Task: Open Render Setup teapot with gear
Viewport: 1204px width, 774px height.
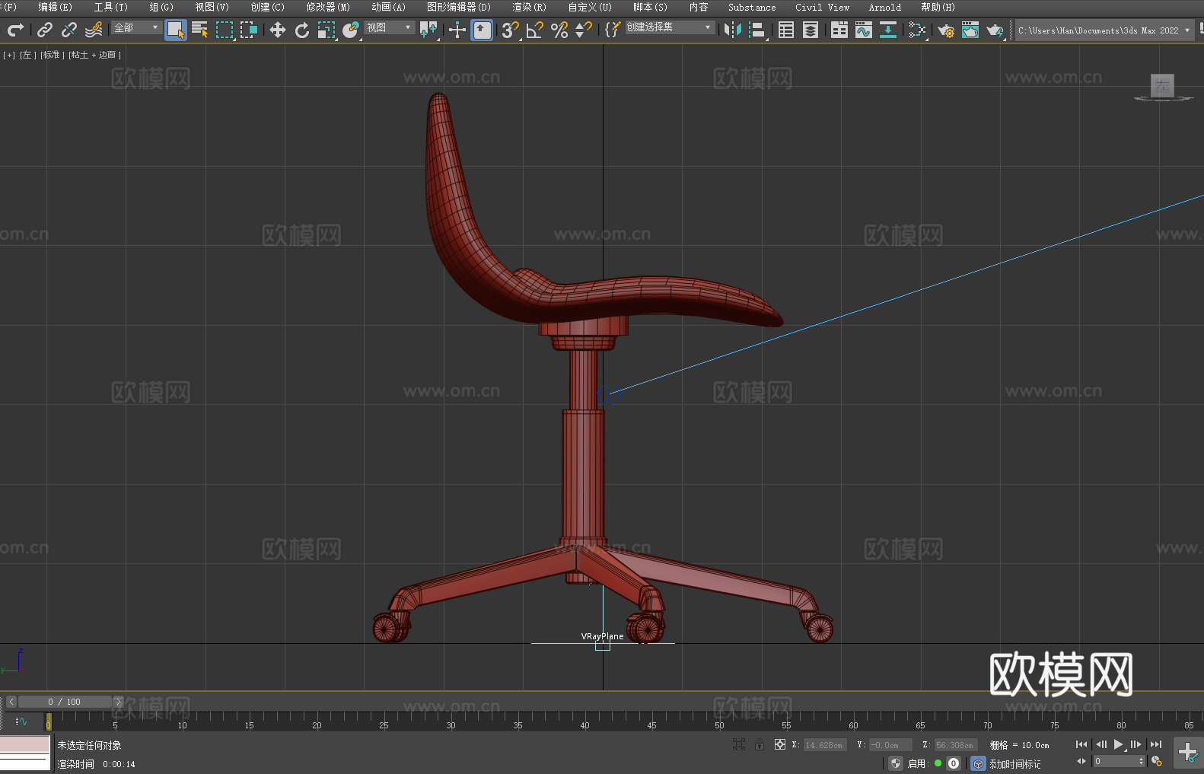Action: pos(946,30)
